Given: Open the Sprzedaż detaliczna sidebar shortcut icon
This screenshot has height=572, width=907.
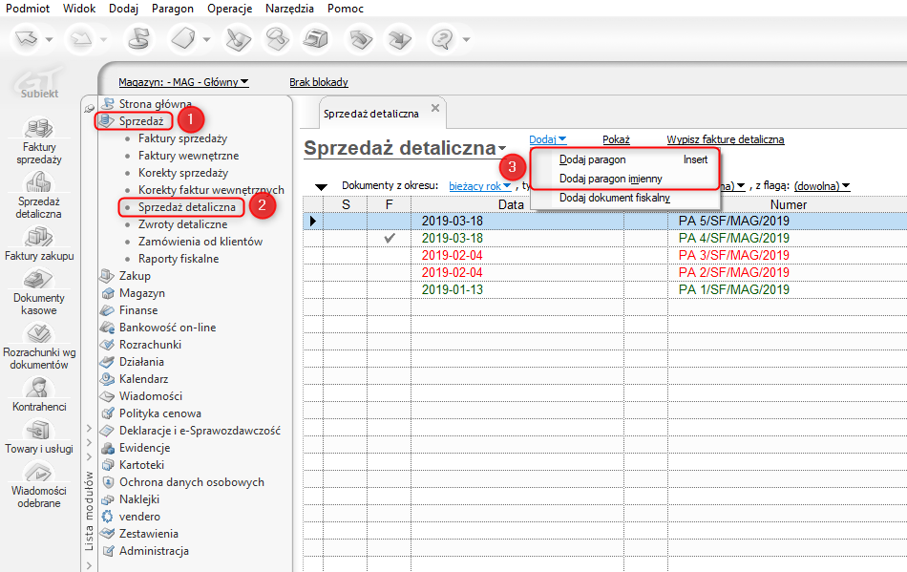Looking at the screenshot, I should coord(39,182).
